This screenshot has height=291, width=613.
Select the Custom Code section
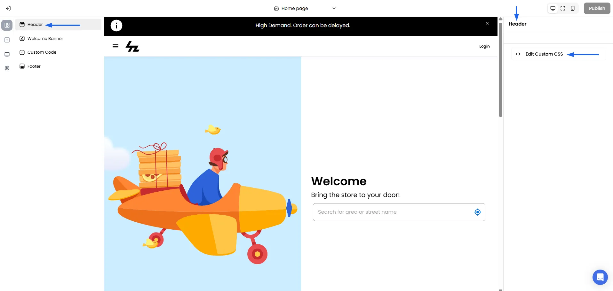click(x=58, y=52)
